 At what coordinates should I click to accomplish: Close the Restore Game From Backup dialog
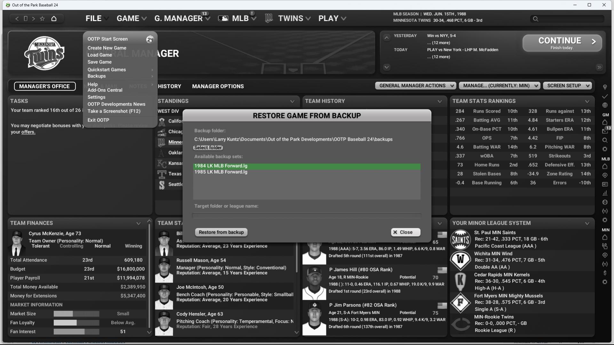(x=406, y=232)
